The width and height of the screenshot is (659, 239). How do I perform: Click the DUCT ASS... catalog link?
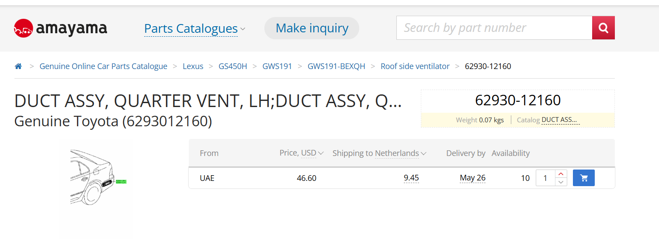(561, 120)
